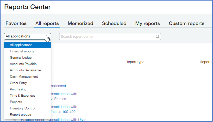Open the Custom reports tab

coord(186,24)
